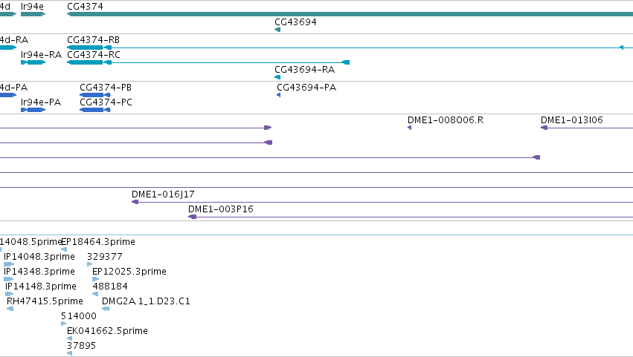This screenshot has width=633, height=357.
Task: Click the EP18464.3prime label
Action: click(x=98, y=242)
